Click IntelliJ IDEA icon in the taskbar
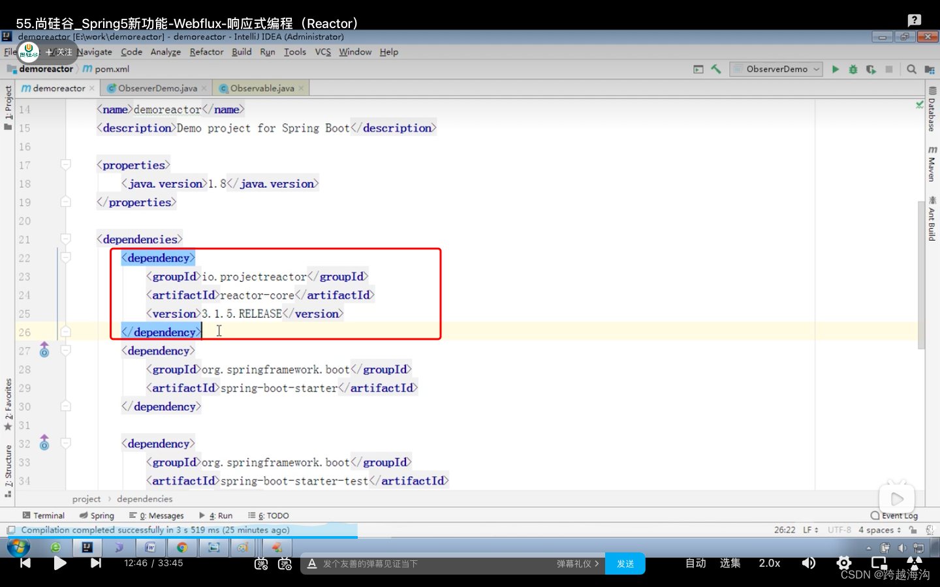Screen dimensions: 940x587 (x=87, y=547)
